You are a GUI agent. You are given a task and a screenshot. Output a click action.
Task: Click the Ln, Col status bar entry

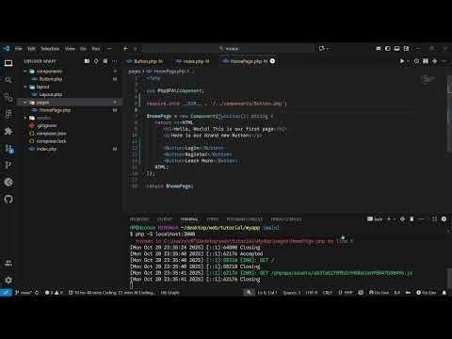point(267,293)
